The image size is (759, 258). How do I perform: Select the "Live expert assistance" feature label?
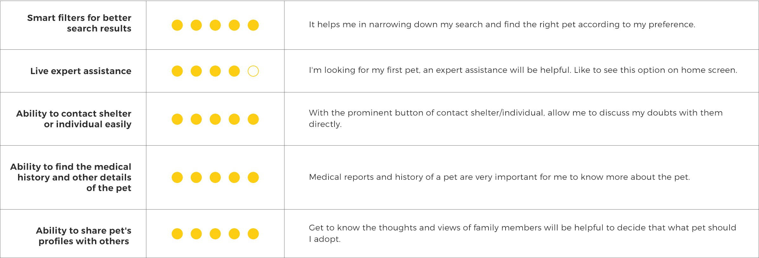click(81, 71)
